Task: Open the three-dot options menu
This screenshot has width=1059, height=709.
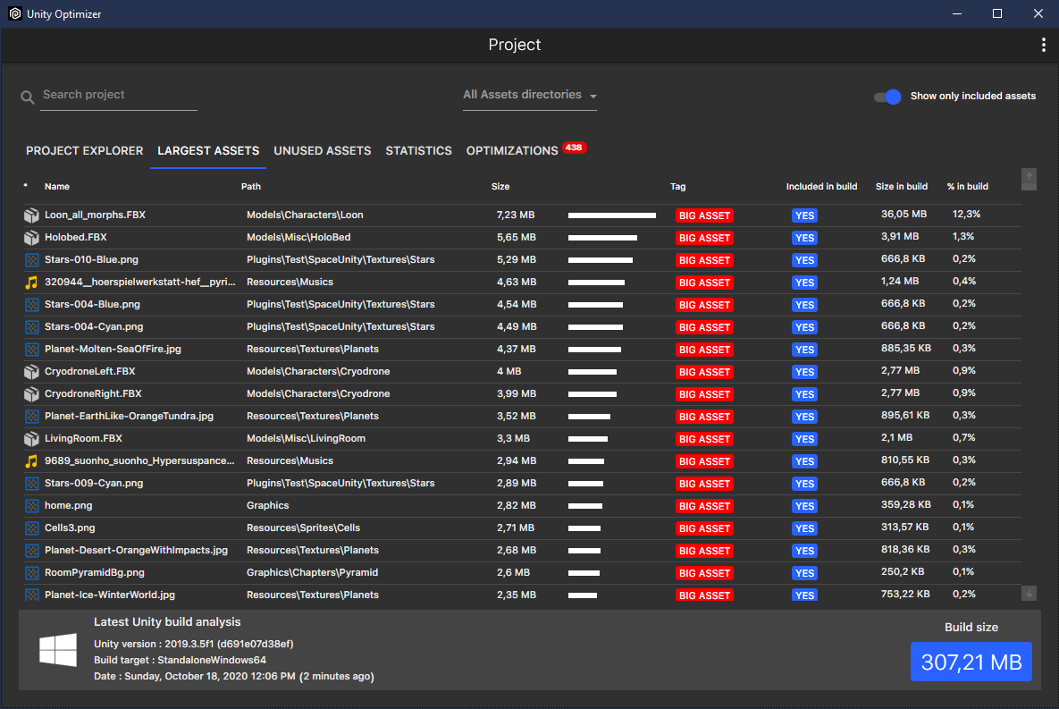Action: point(1044,45)
